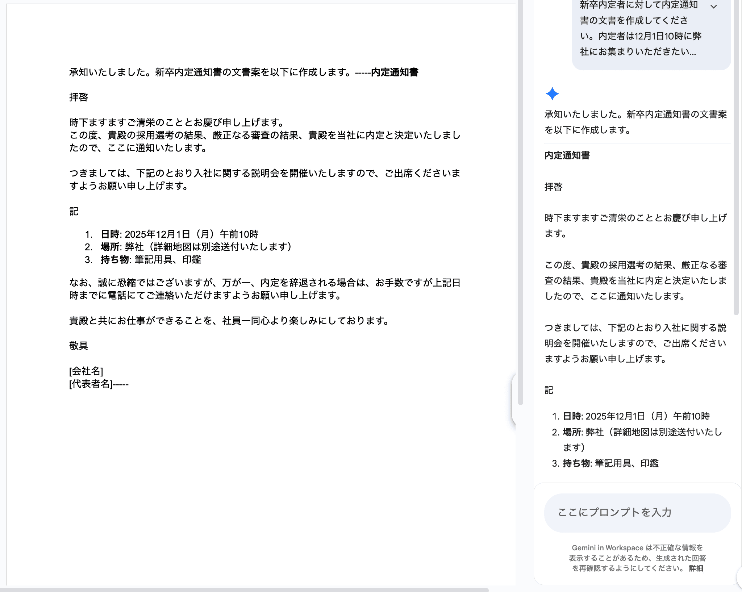The width and height of the screenshot is (742, 592).
Task: Place cursor on 拝啓 in the document
Action: 79,97
